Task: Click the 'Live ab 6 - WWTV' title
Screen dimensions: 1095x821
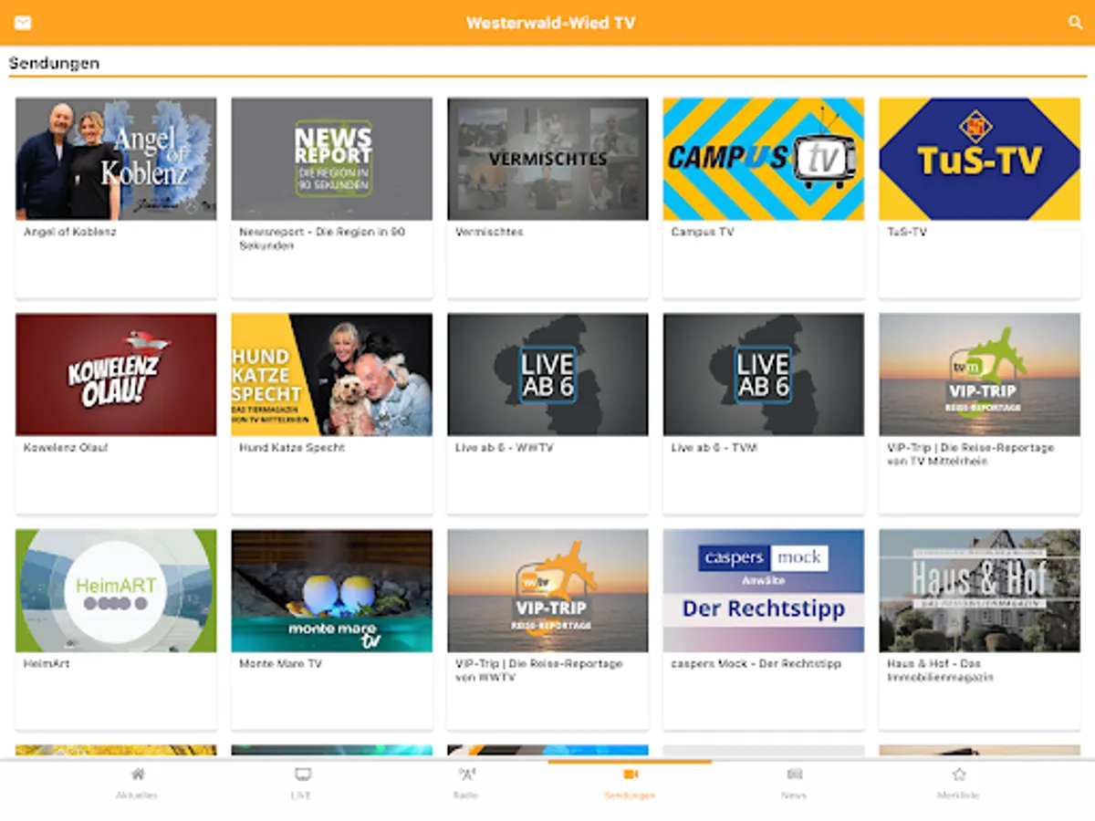Action: (505, 448)
